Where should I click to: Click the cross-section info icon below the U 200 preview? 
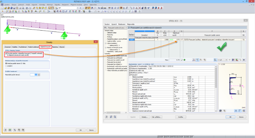[220, 111]
